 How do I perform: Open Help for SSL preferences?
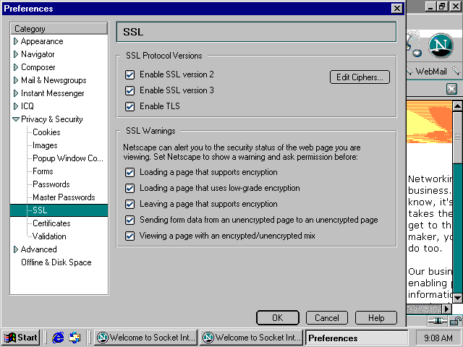[x=376, y=318]
